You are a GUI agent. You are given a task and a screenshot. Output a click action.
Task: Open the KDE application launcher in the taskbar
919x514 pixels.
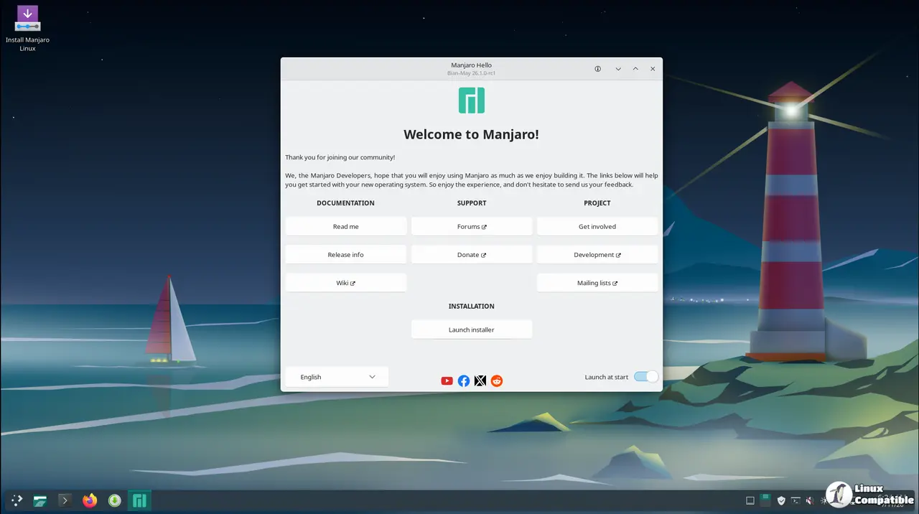[16, 500]
